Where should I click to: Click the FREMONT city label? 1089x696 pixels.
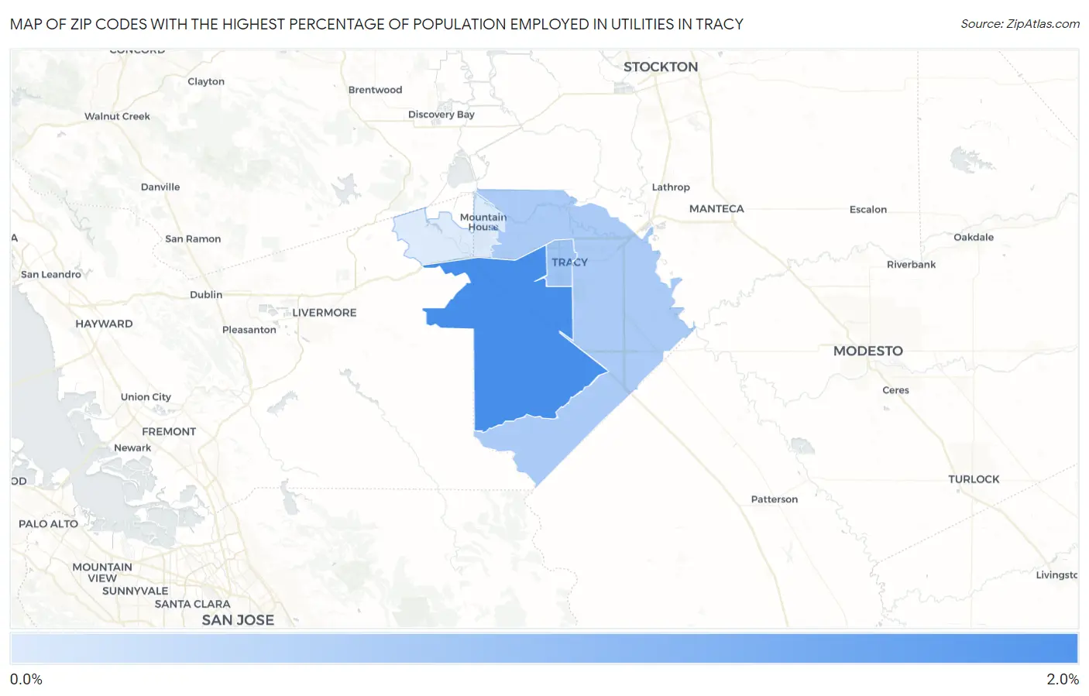[169, 432]
